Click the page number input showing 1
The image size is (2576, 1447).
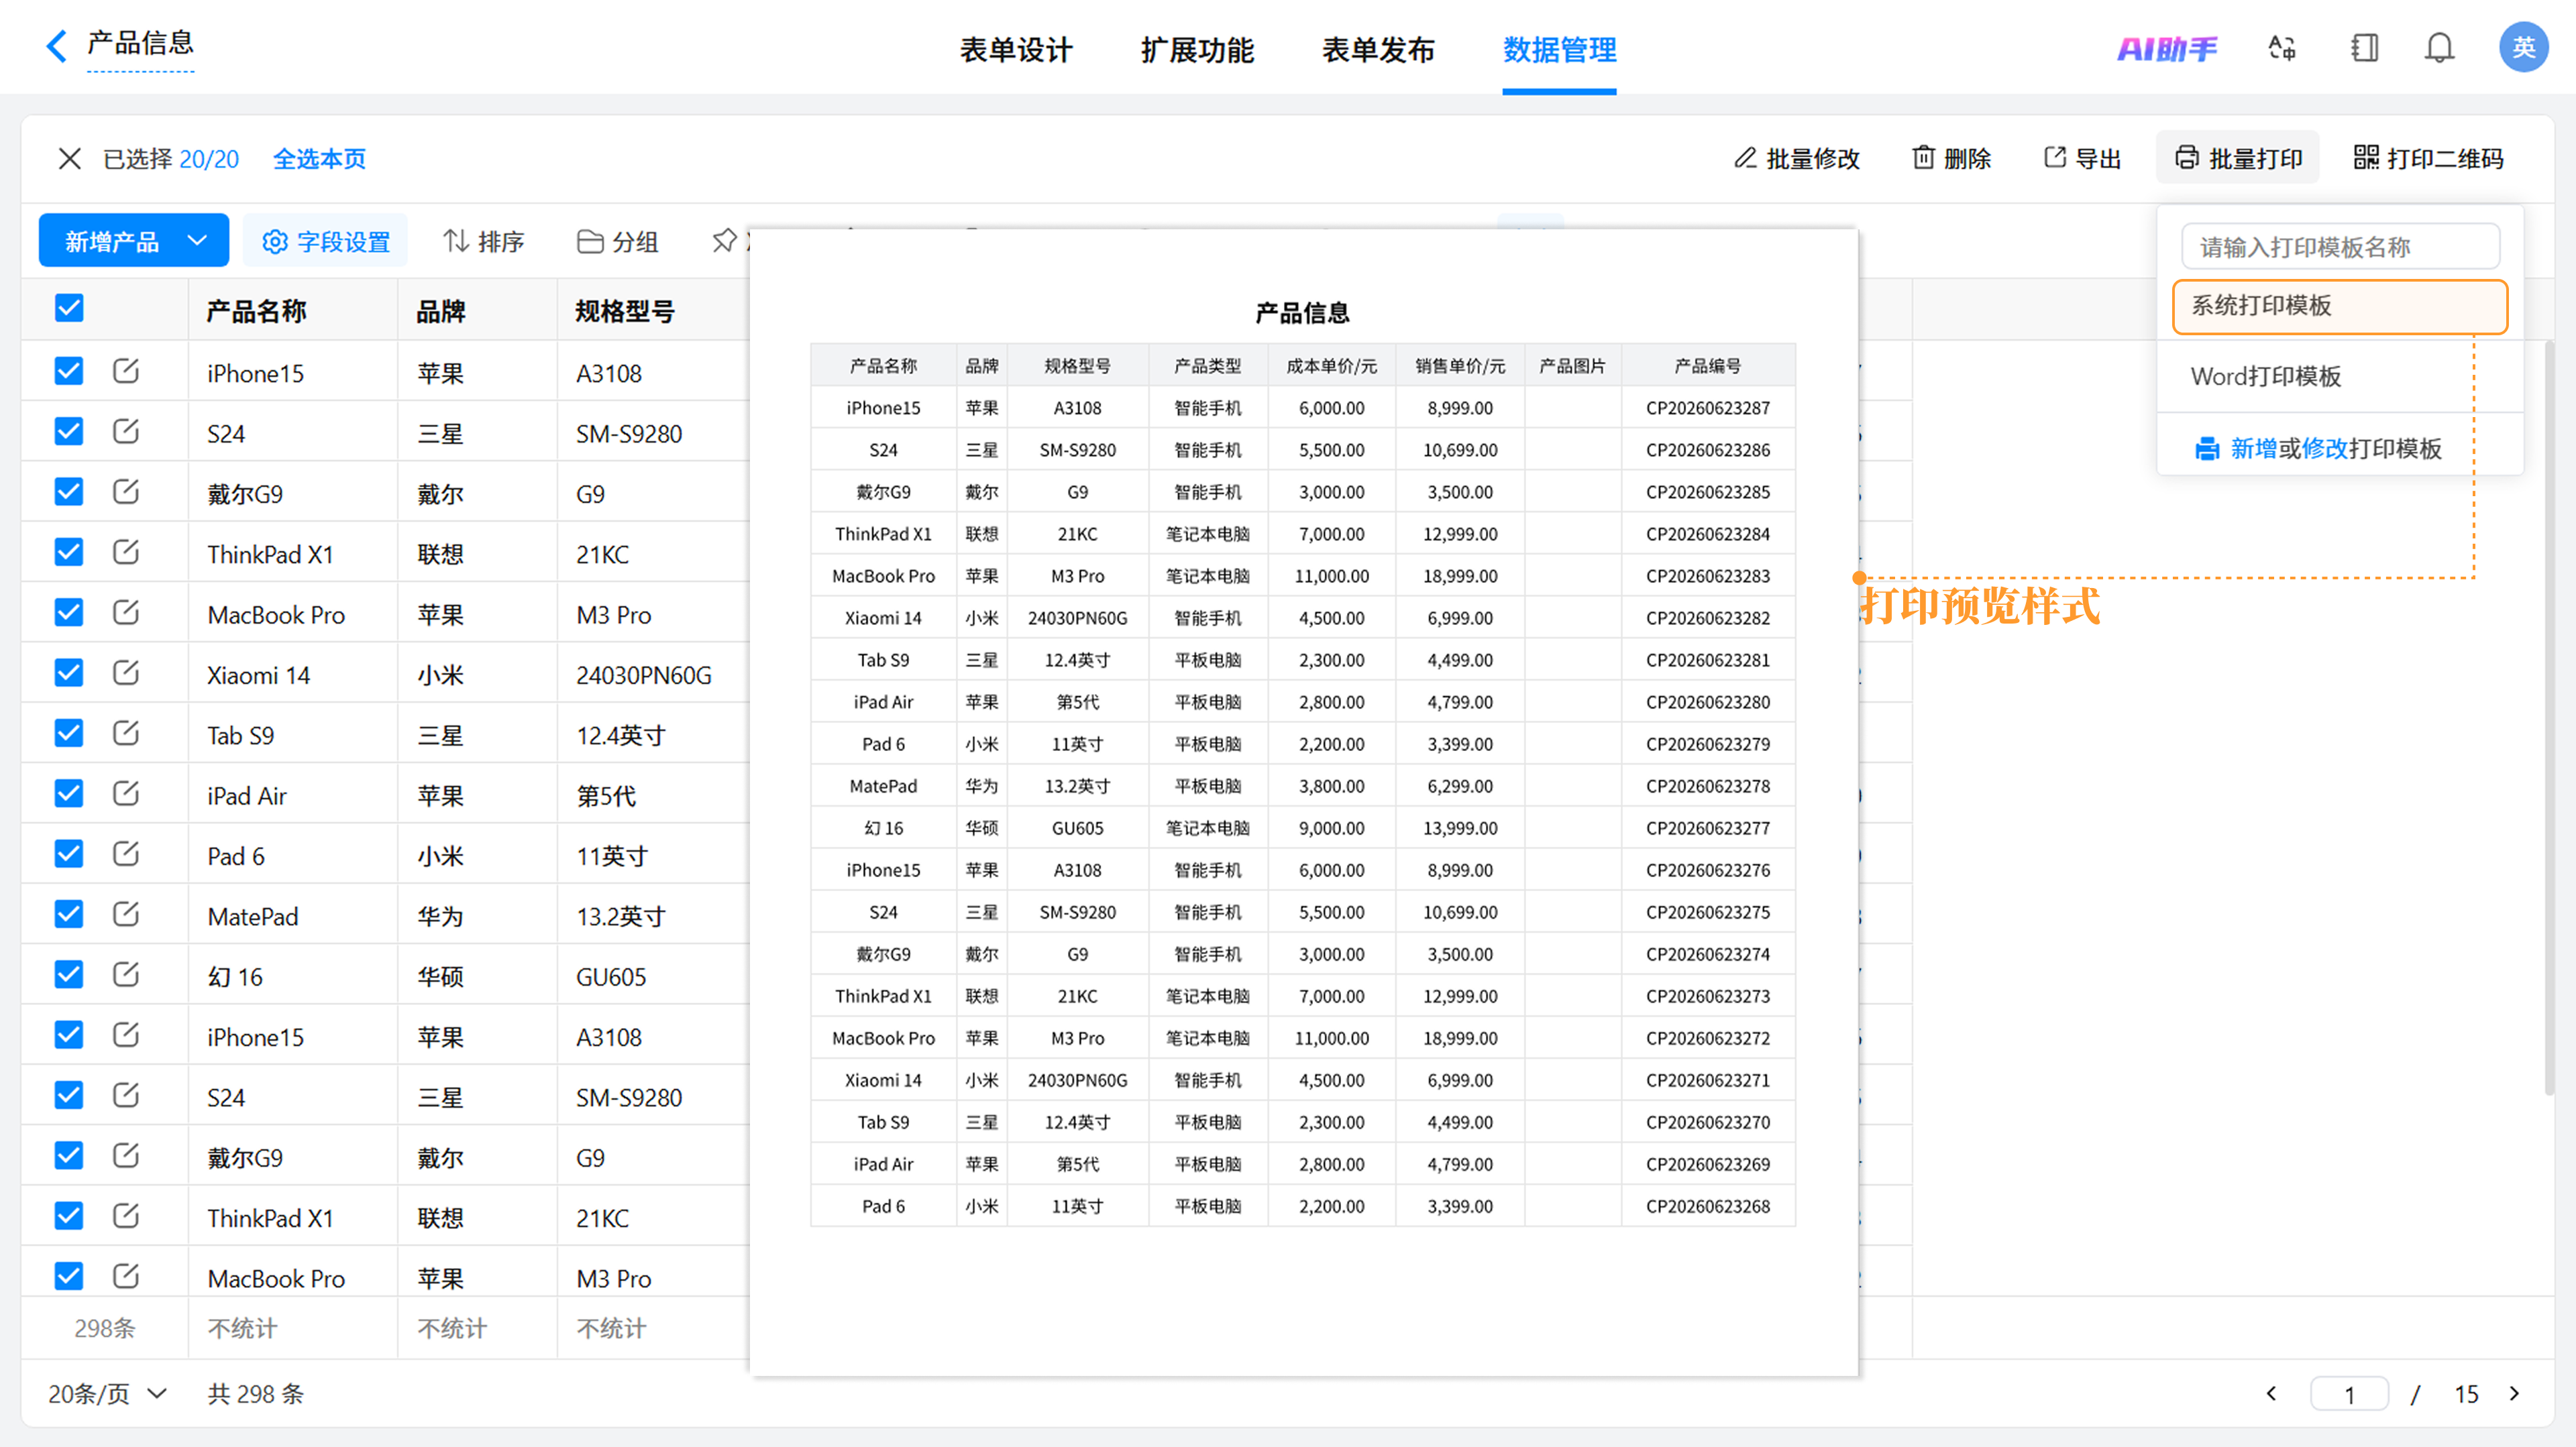(2349, 1393)
